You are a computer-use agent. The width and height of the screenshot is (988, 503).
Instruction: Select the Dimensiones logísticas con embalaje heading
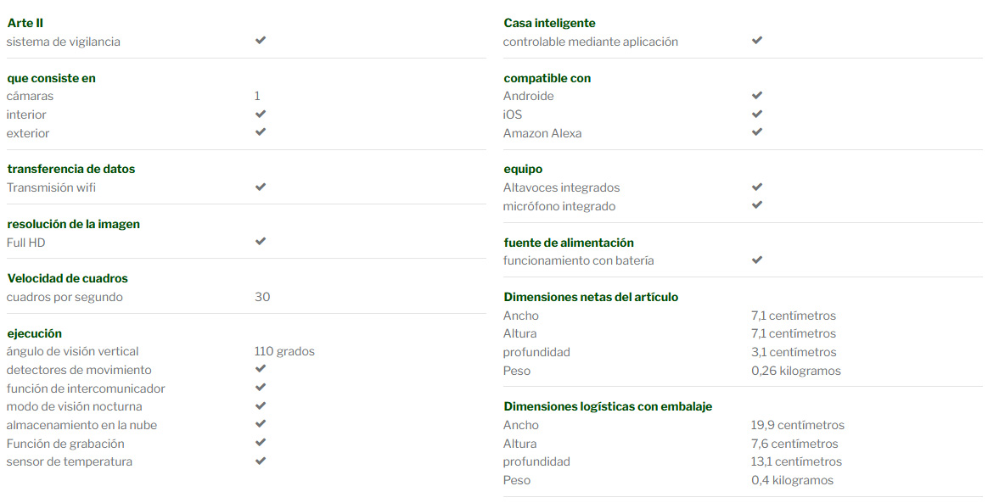(x=608, y=406)
